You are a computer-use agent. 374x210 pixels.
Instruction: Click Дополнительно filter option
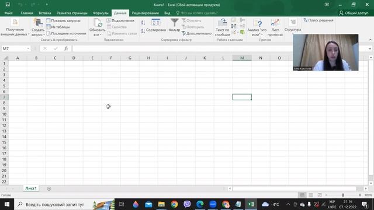pyautogui.click(x=197, y=33)
